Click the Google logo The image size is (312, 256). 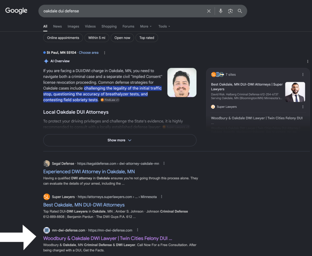(16, 11)
